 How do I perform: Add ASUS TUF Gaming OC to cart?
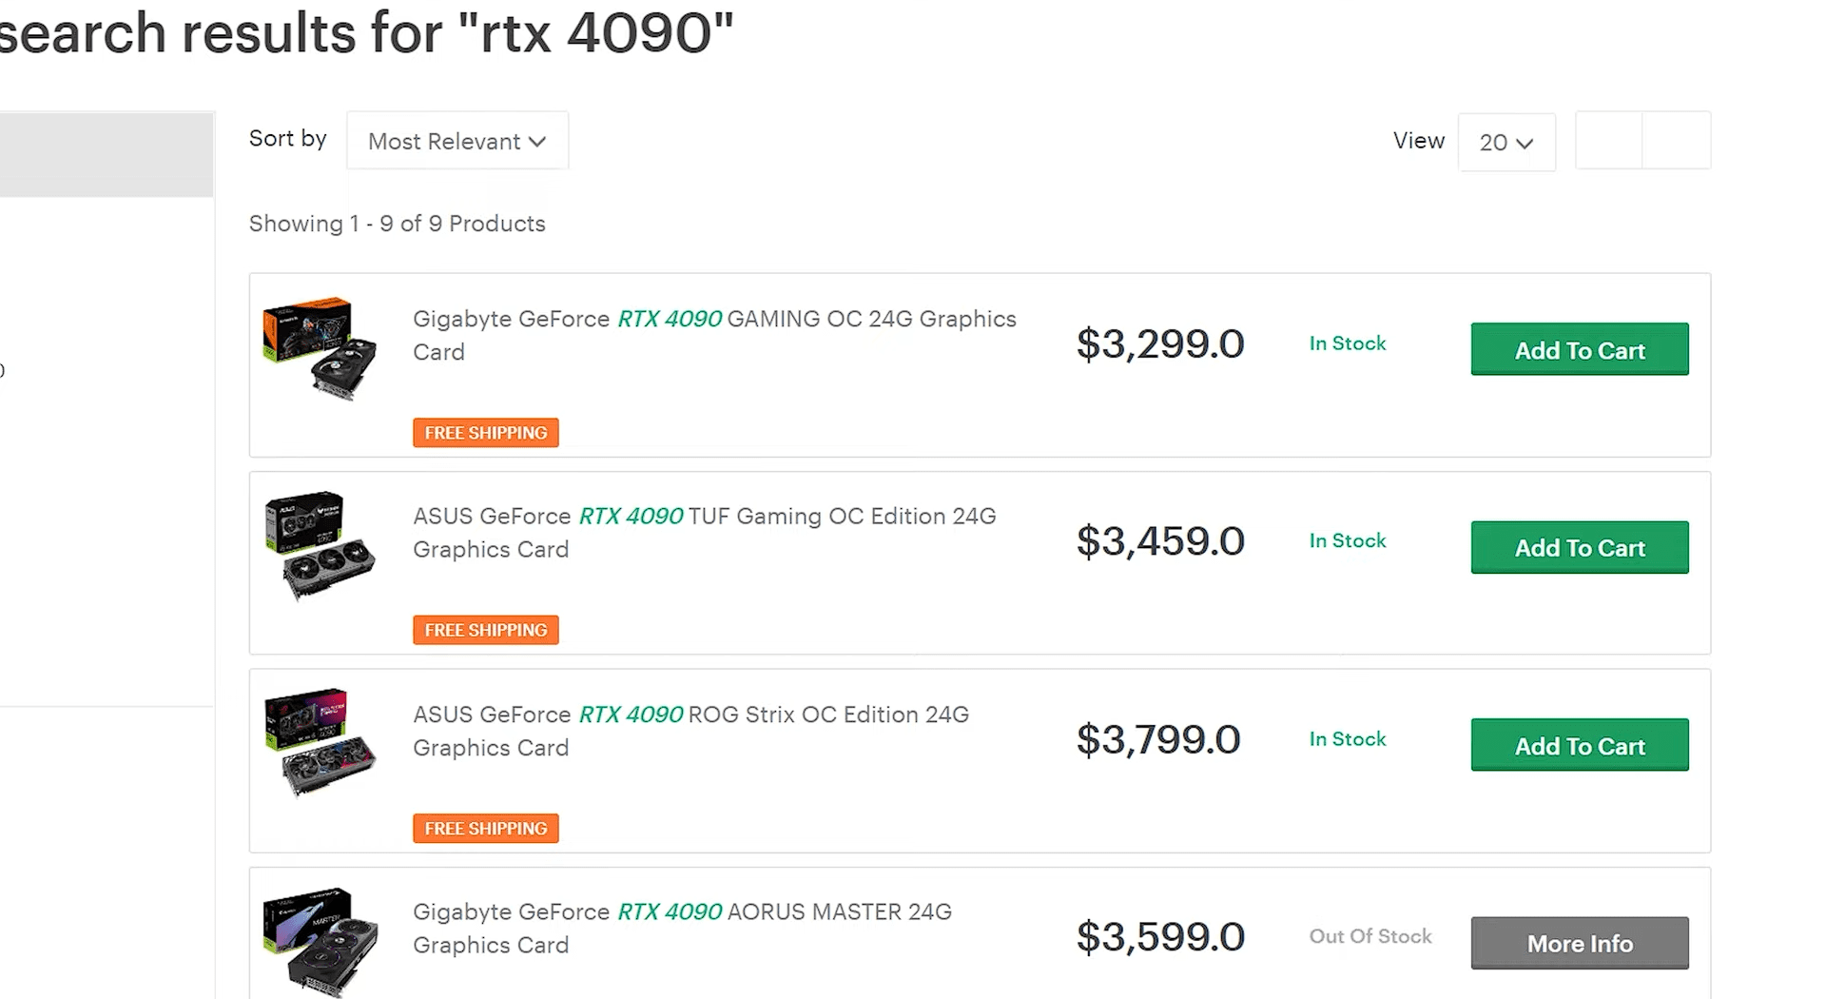point(1580,547)
